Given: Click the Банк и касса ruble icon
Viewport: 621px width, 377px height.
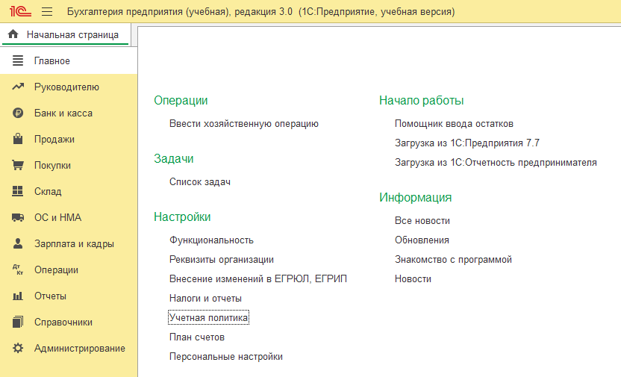Looking at the screenshot, I should 18,113.
